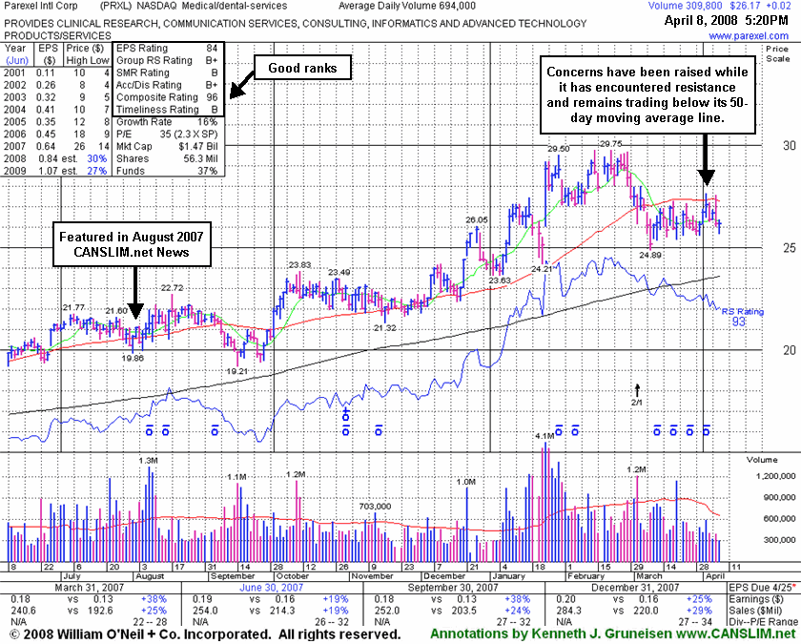Viewport: 801px width, 644px height.
Task: Click the 2004 EPS 0.41 row
Action: [x=56, y=110]
